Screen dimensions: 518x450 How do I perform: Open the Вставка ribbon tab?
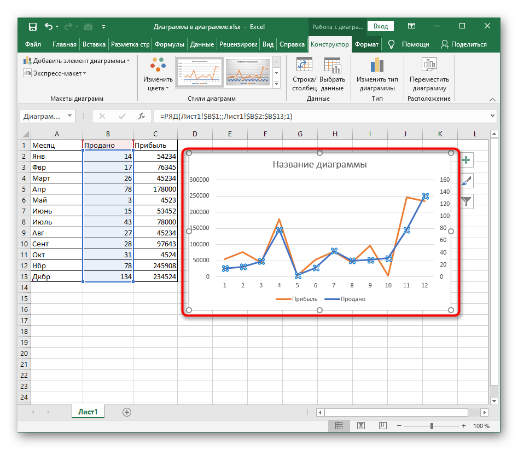[x=94, y=44]
